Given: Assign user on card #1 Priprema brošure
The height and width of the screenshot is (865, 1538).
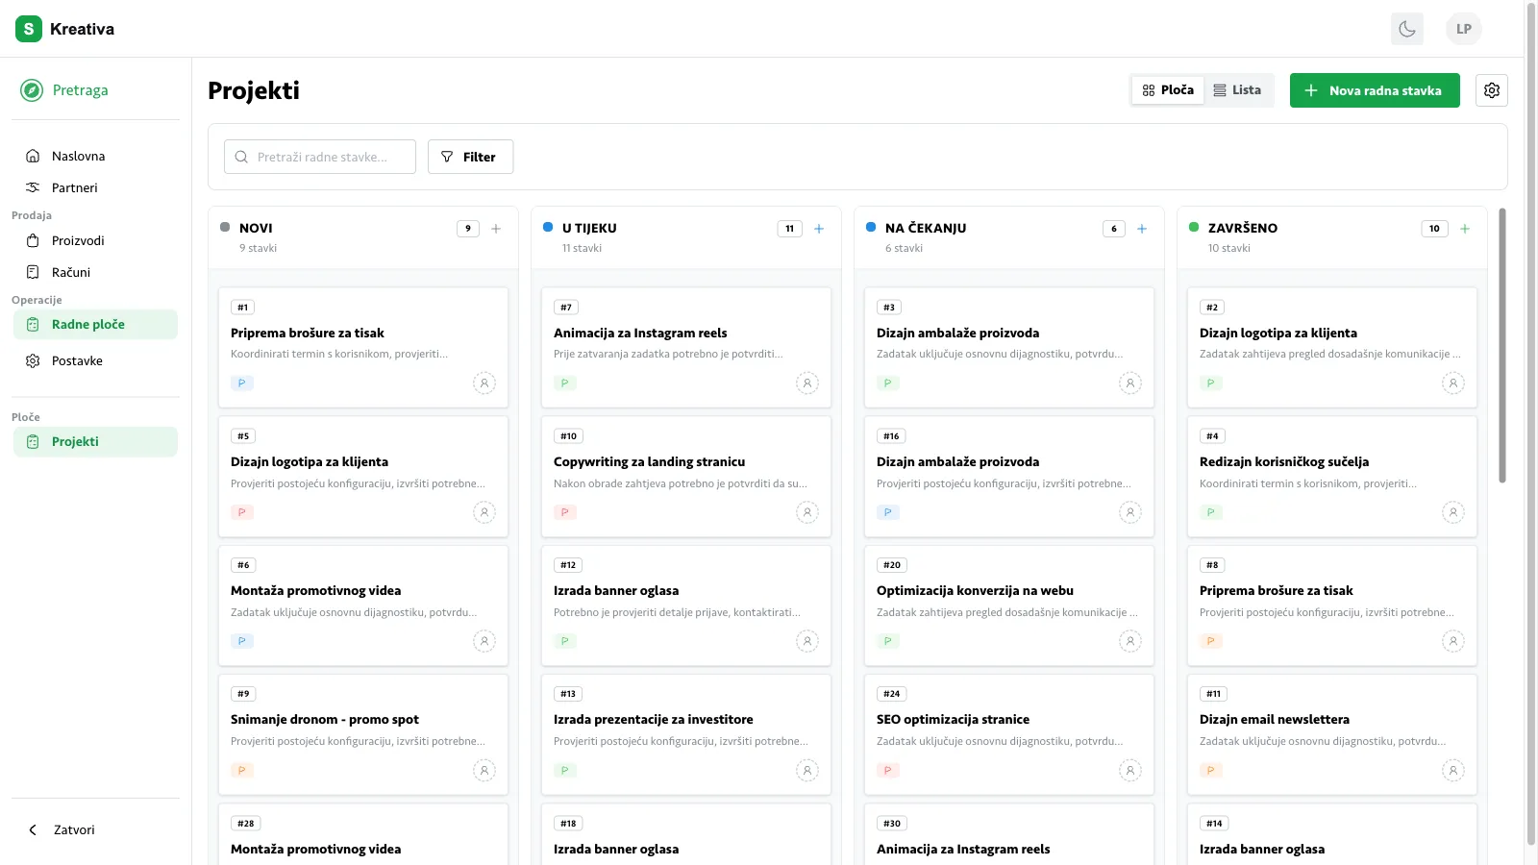Looking at the screenshot, I should pos(484,383).
